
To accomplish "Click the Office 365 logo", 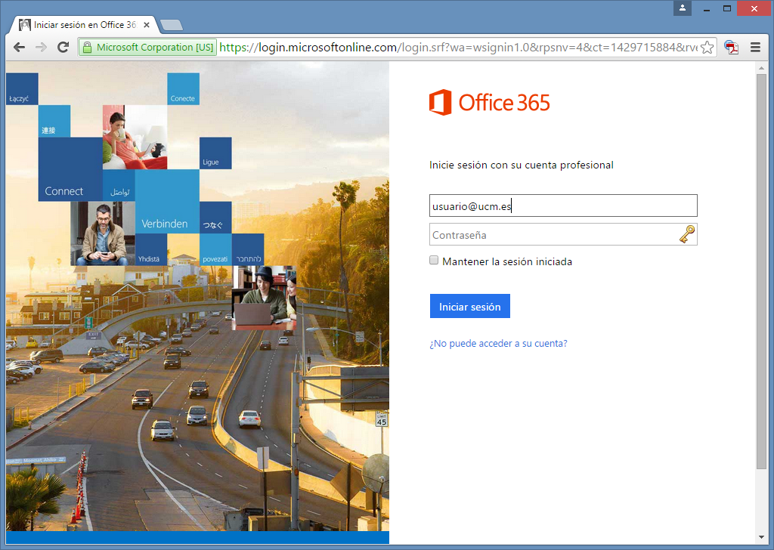I will pos(490,103).
